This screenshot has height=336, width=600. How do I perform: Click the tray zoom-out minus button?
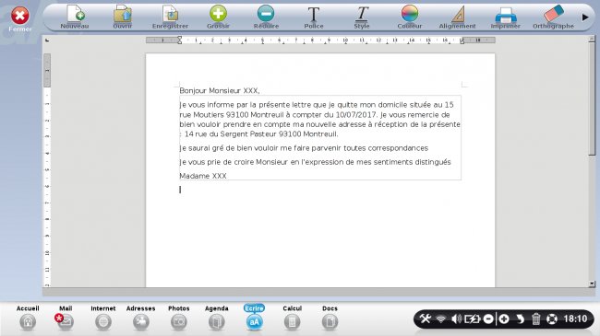488,319
